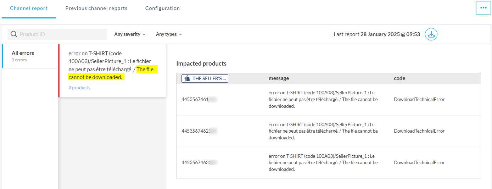The image size is (492, 189).
Task: Click DownloadTechnicalError code for product 4453567461
Action: pos(419,100)
